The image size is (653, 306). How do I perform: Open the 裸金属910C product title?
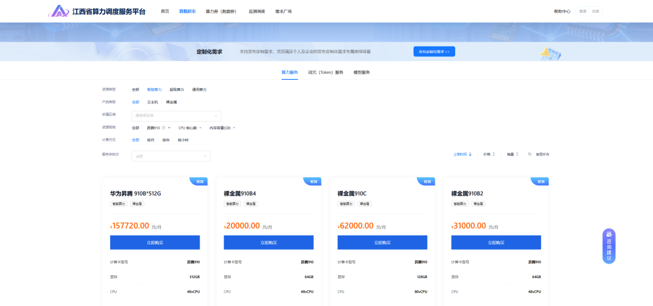pyautogui.click(x=352, y=194)
